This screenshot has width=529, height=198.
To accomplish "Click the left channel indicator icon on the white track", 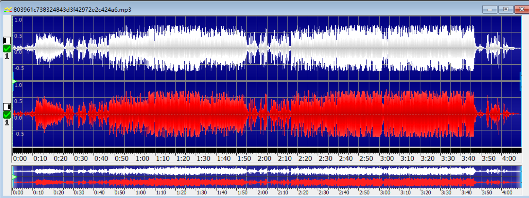I will point(7,40).
